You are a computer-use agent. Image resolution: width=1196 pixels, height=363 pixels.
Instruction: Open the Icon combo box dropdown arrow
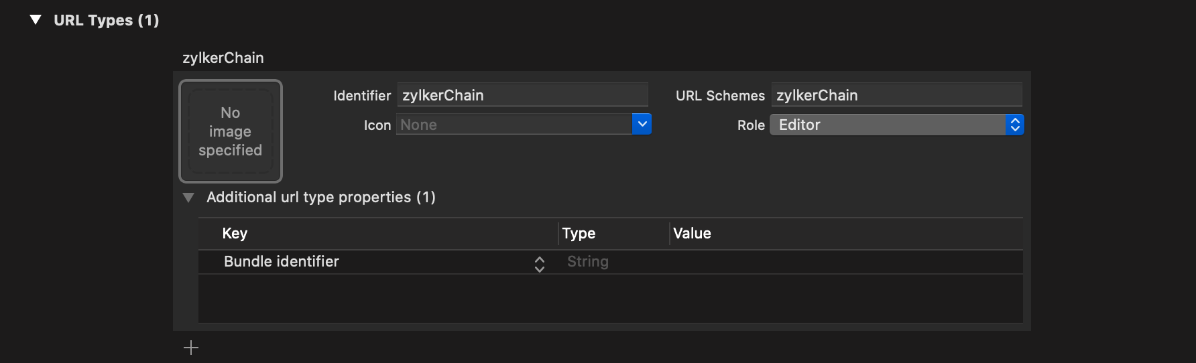click(x=642, y=124)
